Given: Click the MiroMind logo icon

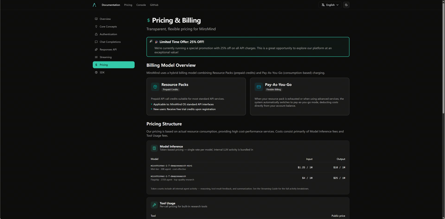Looking at the screenshot, I should pos(95,5).
